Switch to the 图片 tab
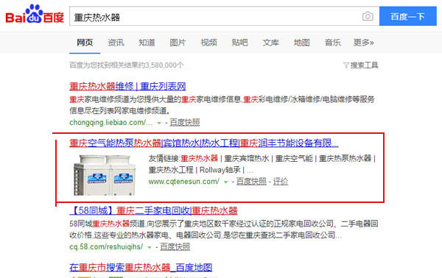 178,43
